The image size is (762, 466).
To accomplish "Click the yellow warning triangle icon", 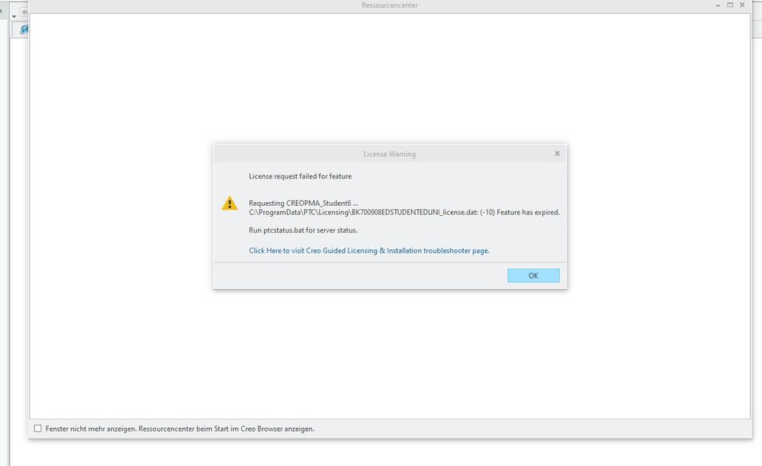I will 230,203.
